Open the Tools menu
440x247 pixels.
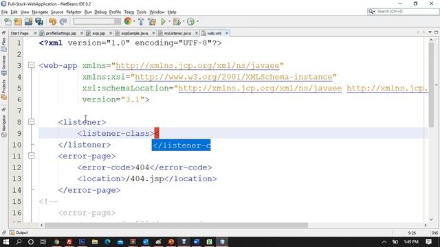coord(142,12)
